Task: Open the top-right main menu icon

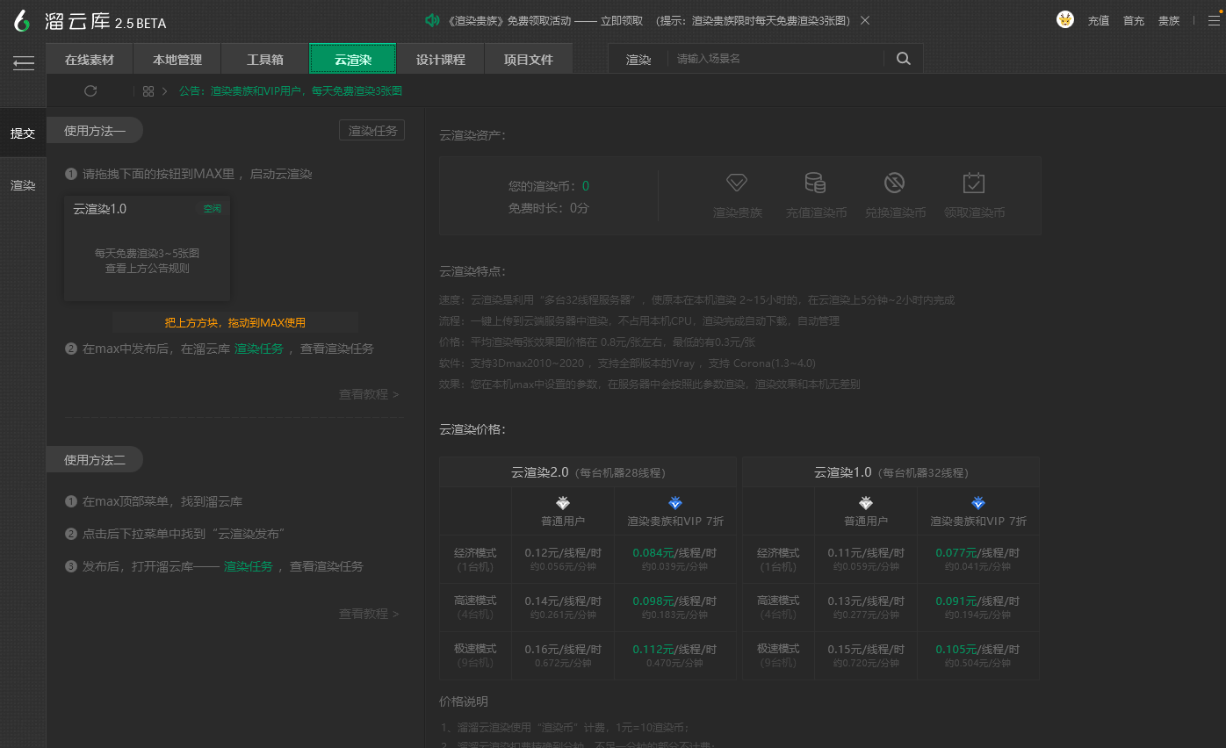Action: (1213, 20)
